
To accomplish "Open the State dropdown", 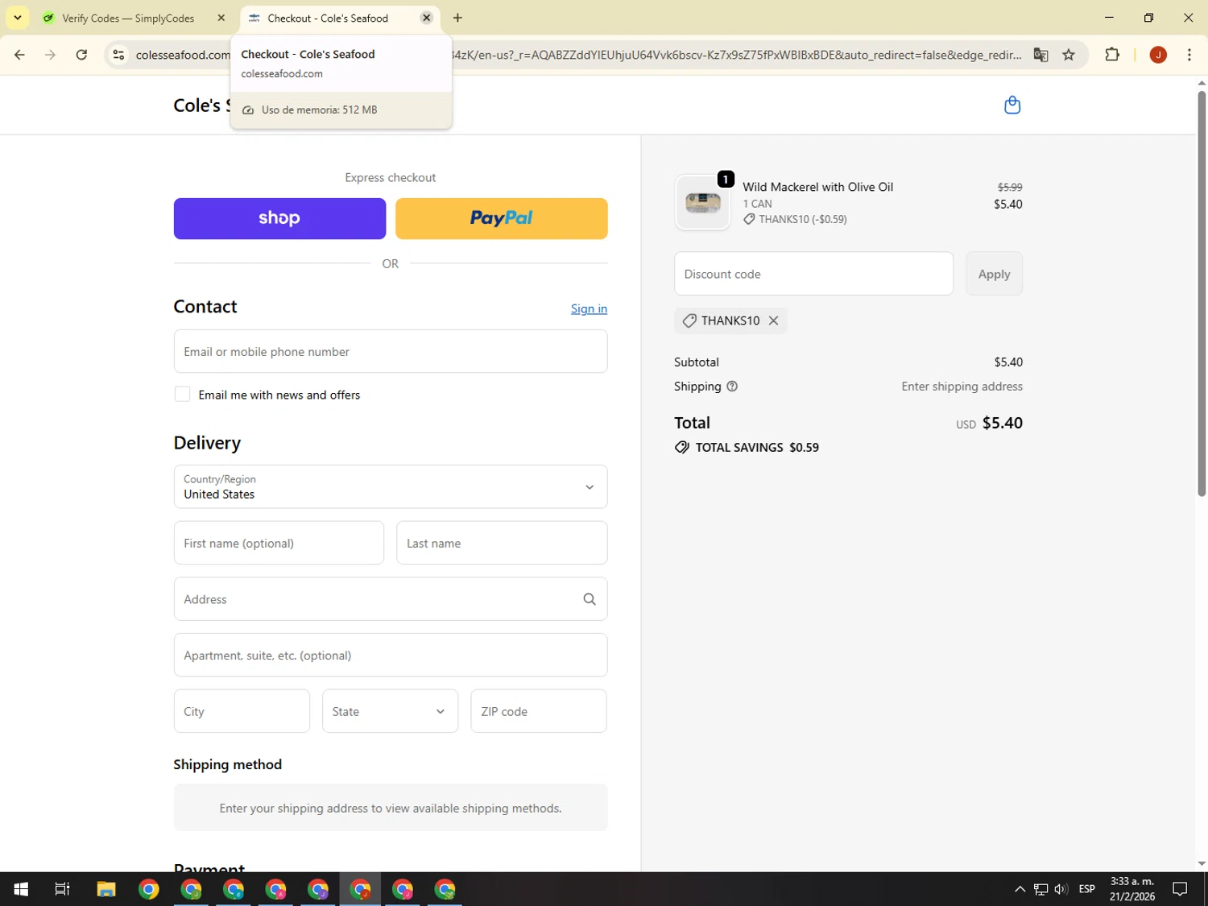I will (390, 711).
